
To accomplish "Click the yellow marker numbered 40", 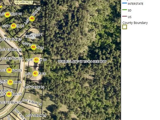I will (9, 94).
